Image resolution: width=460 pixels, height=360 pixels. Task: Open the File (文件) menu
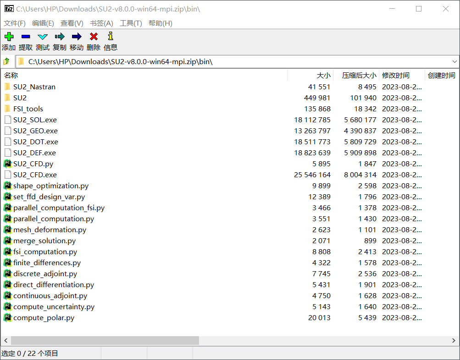pyautogui.click(x=15, y=23)
